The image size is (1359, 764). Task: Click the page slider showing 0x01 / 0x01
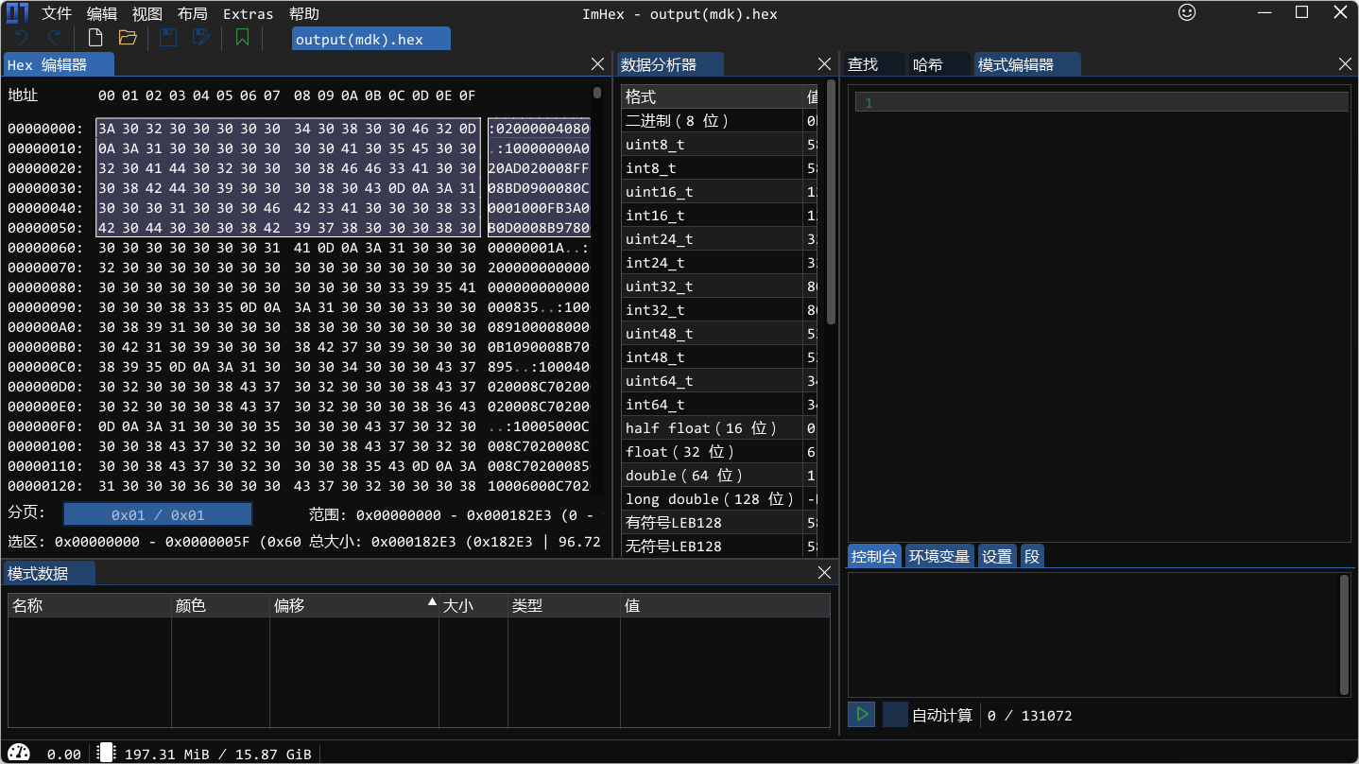click(158, 514)
